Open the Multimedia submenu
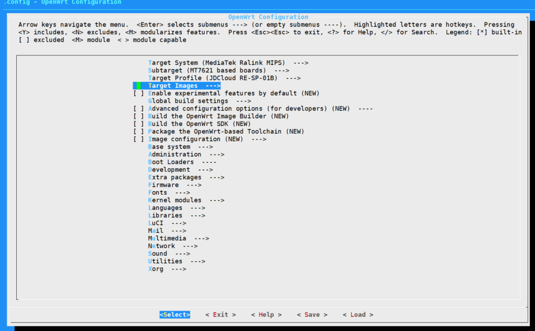 [179, 238]
